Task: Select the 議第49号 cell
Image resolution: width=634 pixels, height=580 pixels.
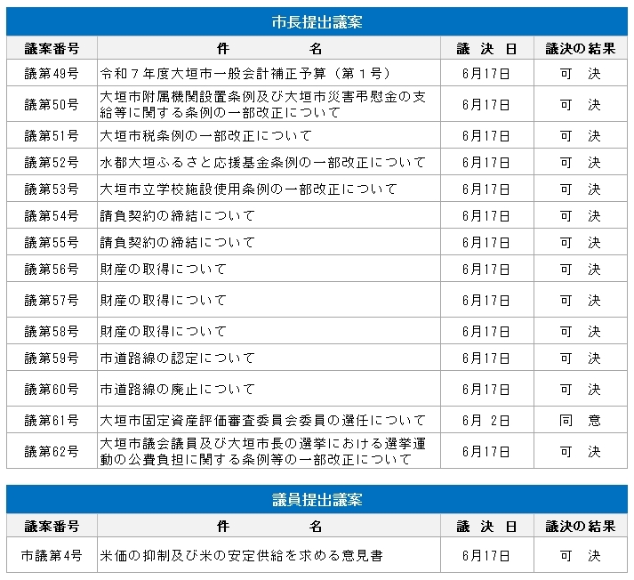Action: [52, 73]
